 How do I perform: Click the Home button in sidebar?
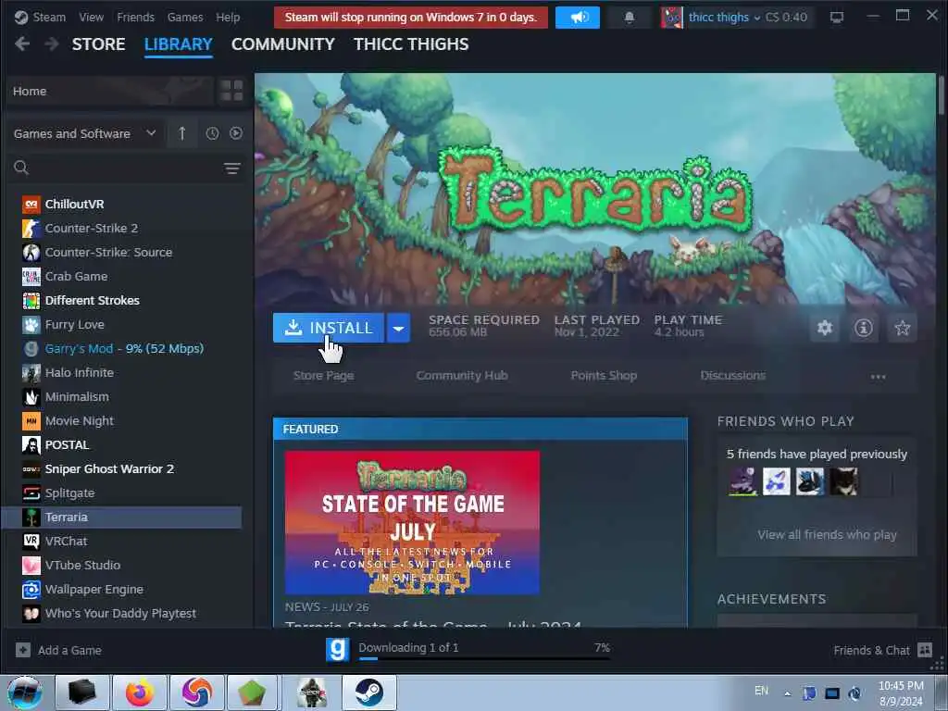pos(110,91)
